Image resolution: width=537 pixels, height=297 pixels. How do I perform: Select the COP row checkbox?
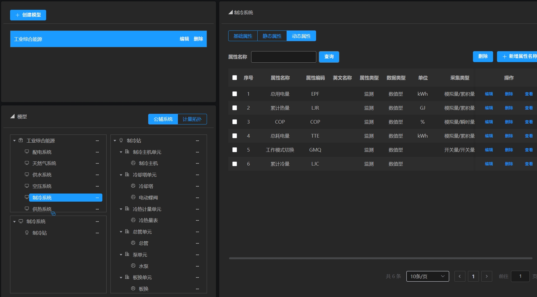[235, 122]
